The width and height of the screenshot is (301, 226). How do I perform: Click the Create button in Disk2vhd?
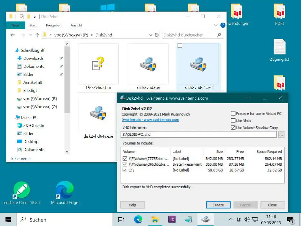218,205
